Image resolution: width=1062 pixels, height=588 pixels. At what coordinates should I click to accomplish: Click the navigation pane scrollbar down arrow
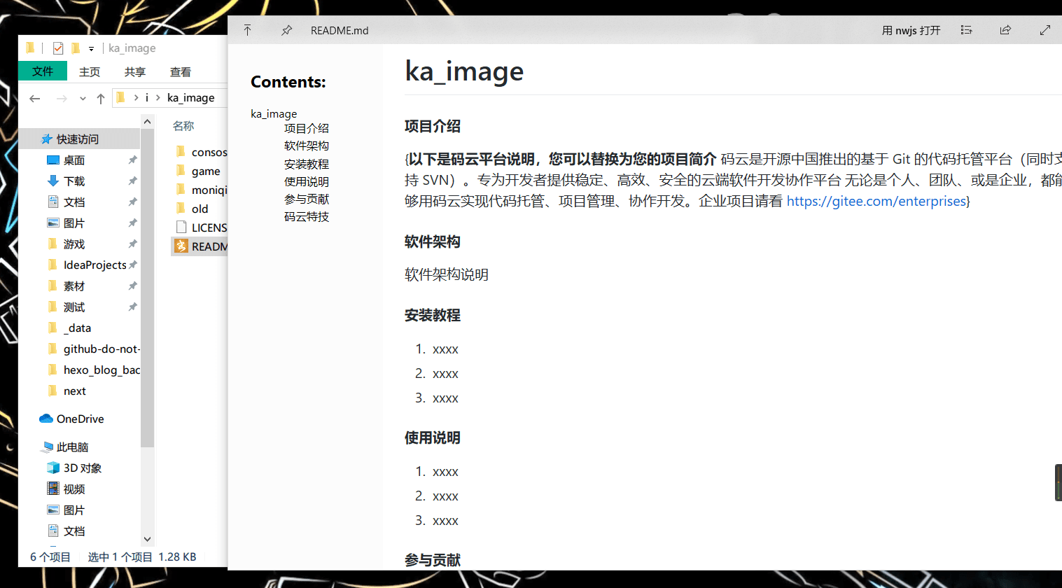(147, 539)
